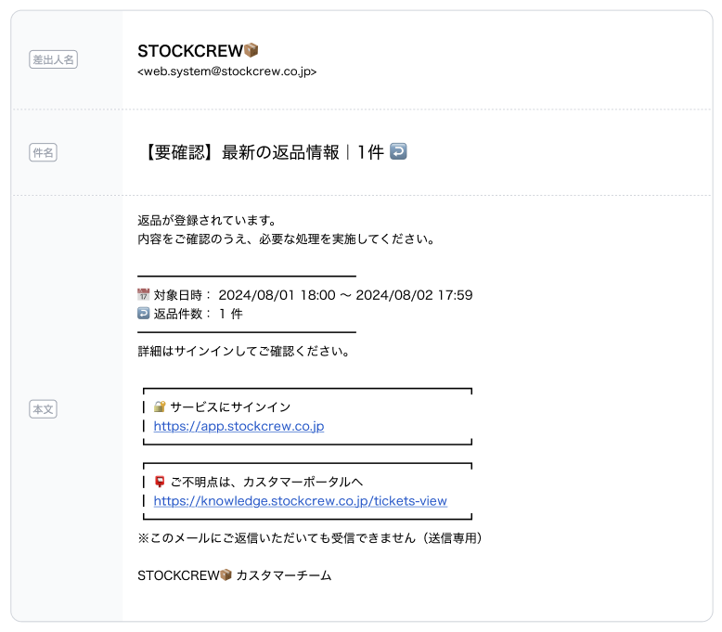Image resolution: width=722 pixels, height=632 pixels.
Task: Click the サービスにサインイン text
Action: click(x=230, y=406)
